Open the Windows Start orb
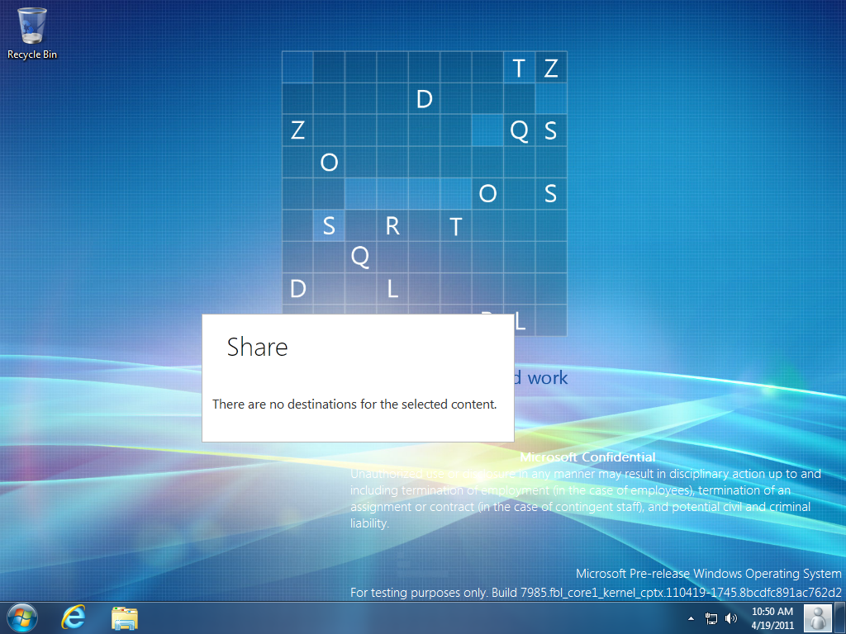Image resolution: width=846 pixels, height=634 pixels. (22, 617)
